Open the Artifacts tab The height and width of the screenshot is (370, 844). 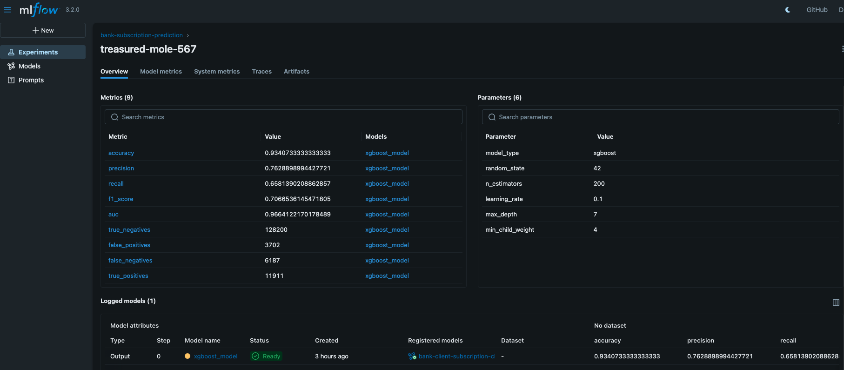296,72
